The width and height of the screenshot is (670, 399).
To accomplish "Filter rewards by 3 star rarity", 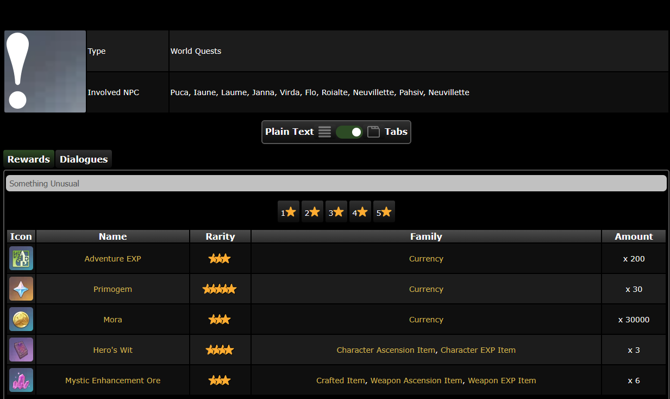I will [336, 212].
